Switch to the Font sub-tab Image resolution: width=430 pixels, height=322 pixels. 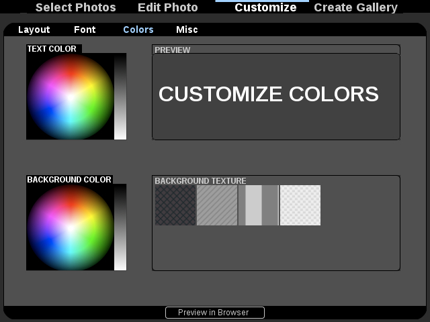click(x=85, y=30)
